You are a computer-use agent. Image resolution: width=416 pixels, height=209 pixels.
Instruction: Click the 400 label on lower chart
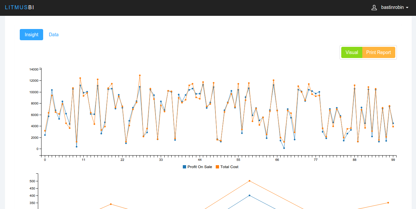pos(32,196)
